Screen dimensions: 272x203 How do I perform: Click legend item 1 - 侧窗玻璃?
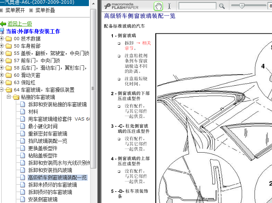point(123,36)
